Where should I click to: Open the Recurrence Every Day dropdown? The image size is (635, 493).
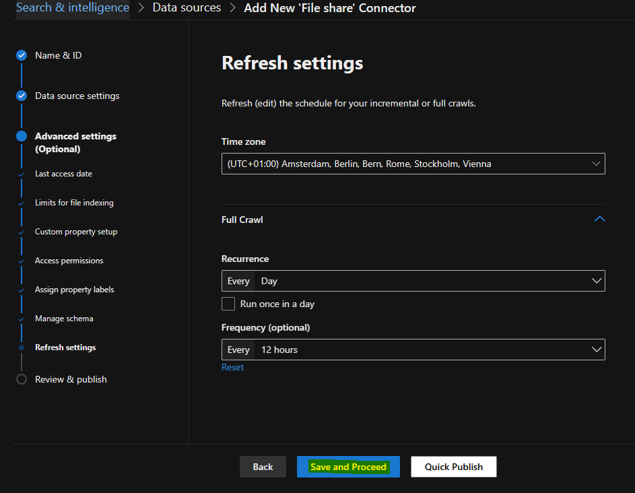[x=413, y=281]
